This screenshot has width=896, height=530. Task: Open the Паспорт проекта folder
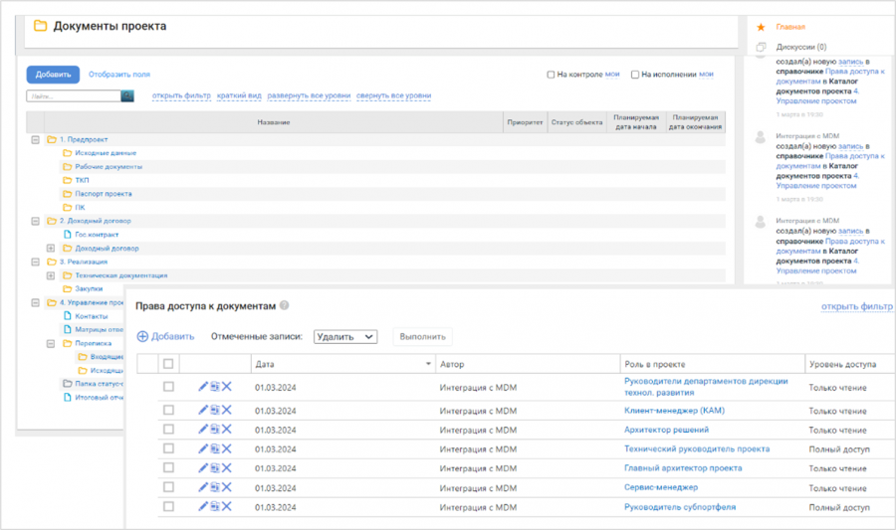click(x=104, y=194)
